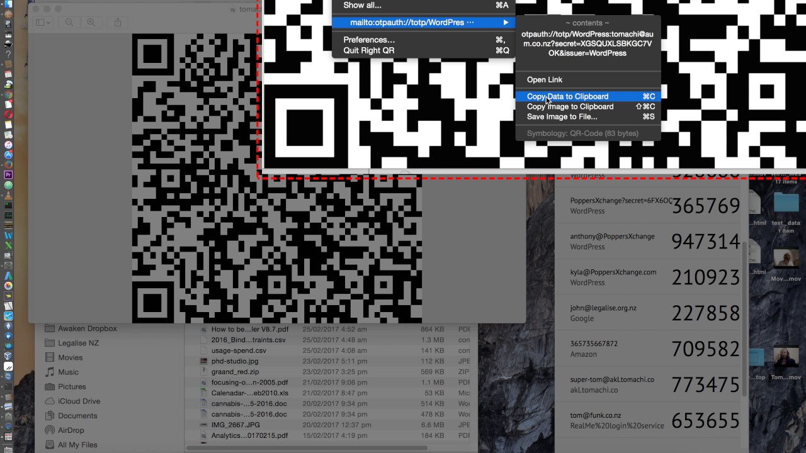Select file starting with Calenadar-
The height and width of the screenshot is (453, 806).
pos(249,393)
